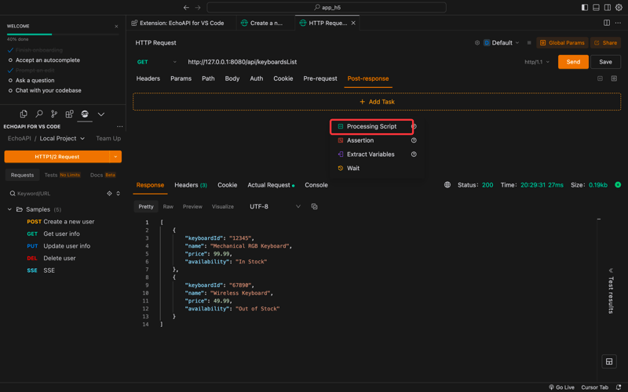Open the Source Control view icon
Screen dimensions: 628x392
[x=54, y=114]
